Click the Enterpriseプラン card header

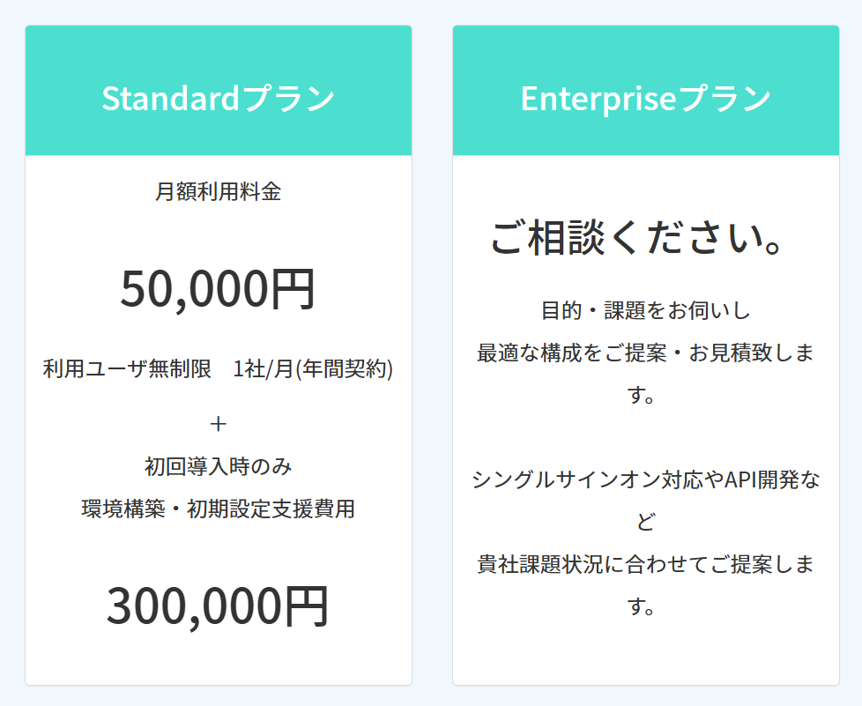tap(645, 98)
